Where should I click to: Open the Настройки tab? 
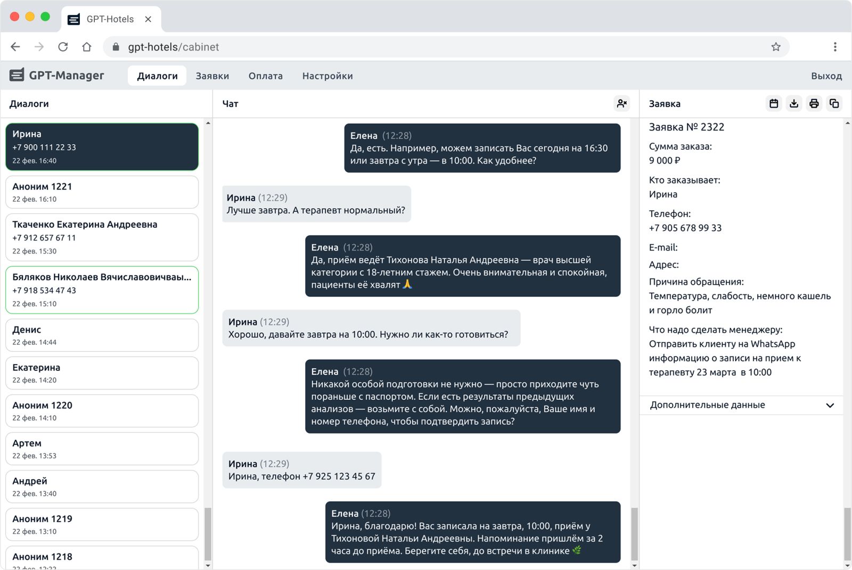click(327, 76)
